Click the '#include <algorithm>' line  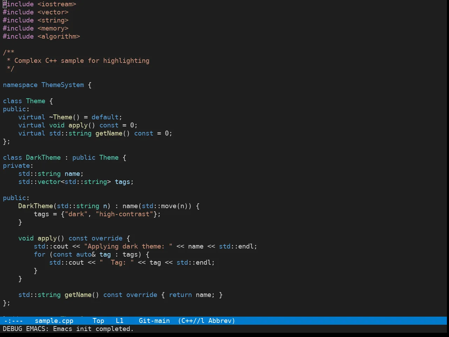click(41, 37)
